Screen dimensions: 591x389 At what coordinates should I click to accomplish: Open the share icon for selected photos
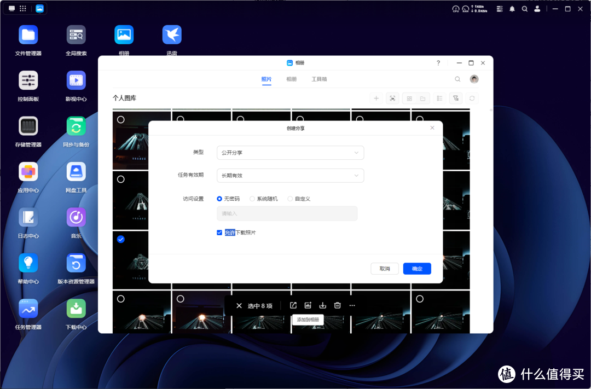[294, 305]
